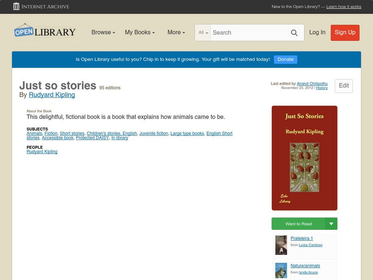Expand the Browse menu
This screenshot has height=280, width=373.
coord(104,33)
